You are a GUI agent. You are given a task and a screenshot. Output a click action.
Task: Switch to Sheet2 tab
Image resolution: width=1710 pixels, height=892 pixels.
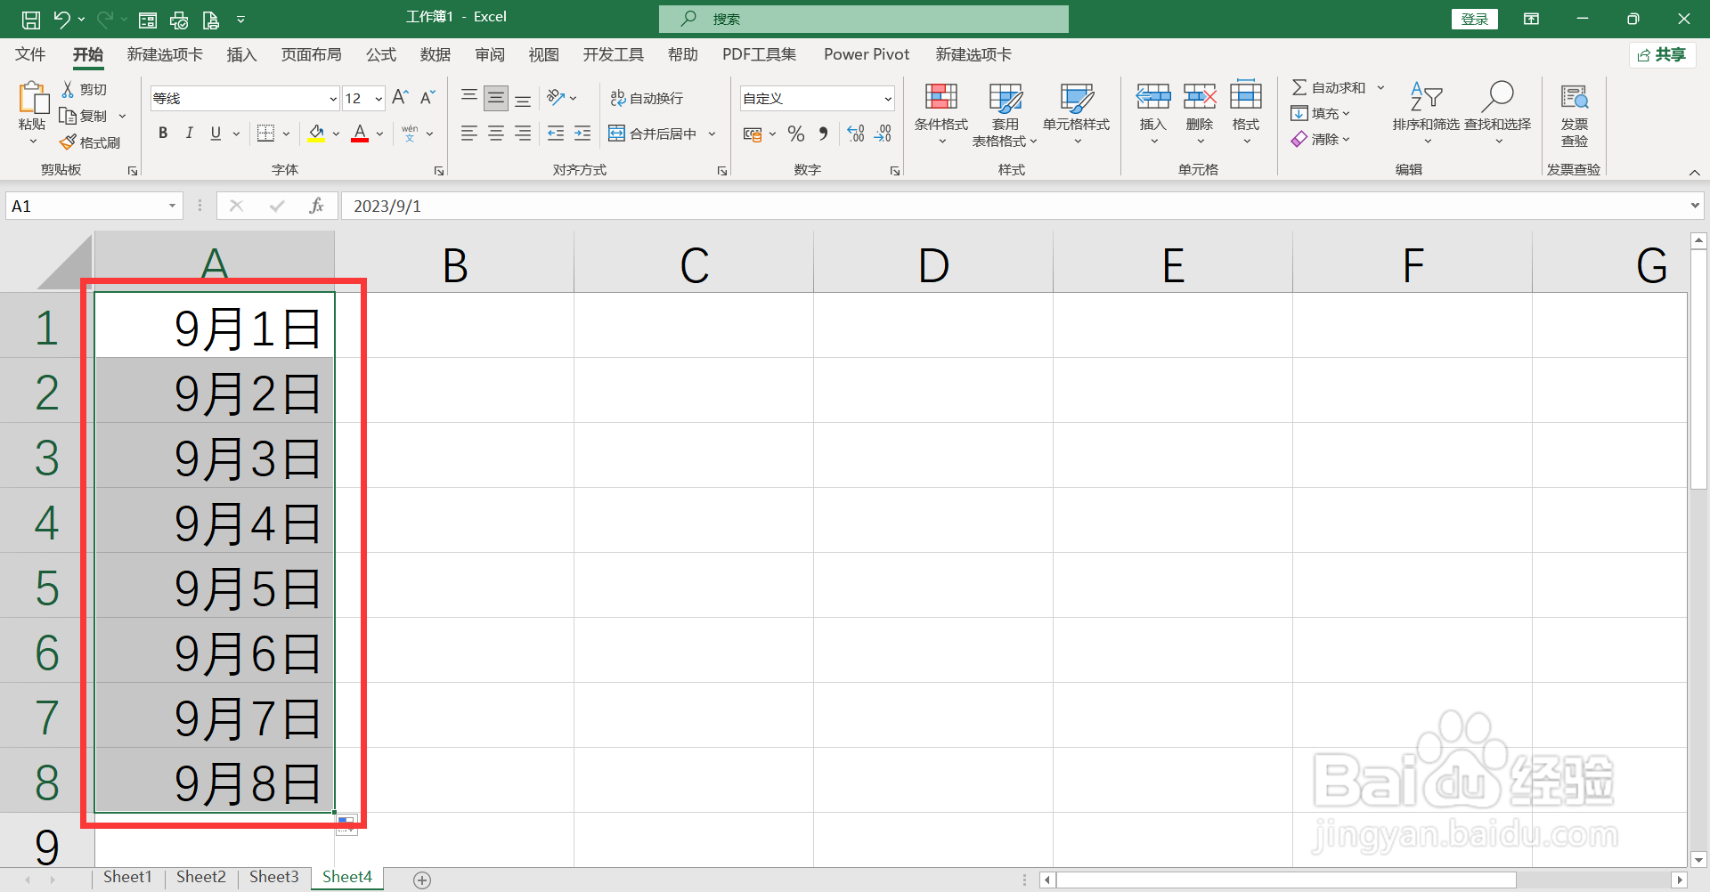click(x=201, y=877)
